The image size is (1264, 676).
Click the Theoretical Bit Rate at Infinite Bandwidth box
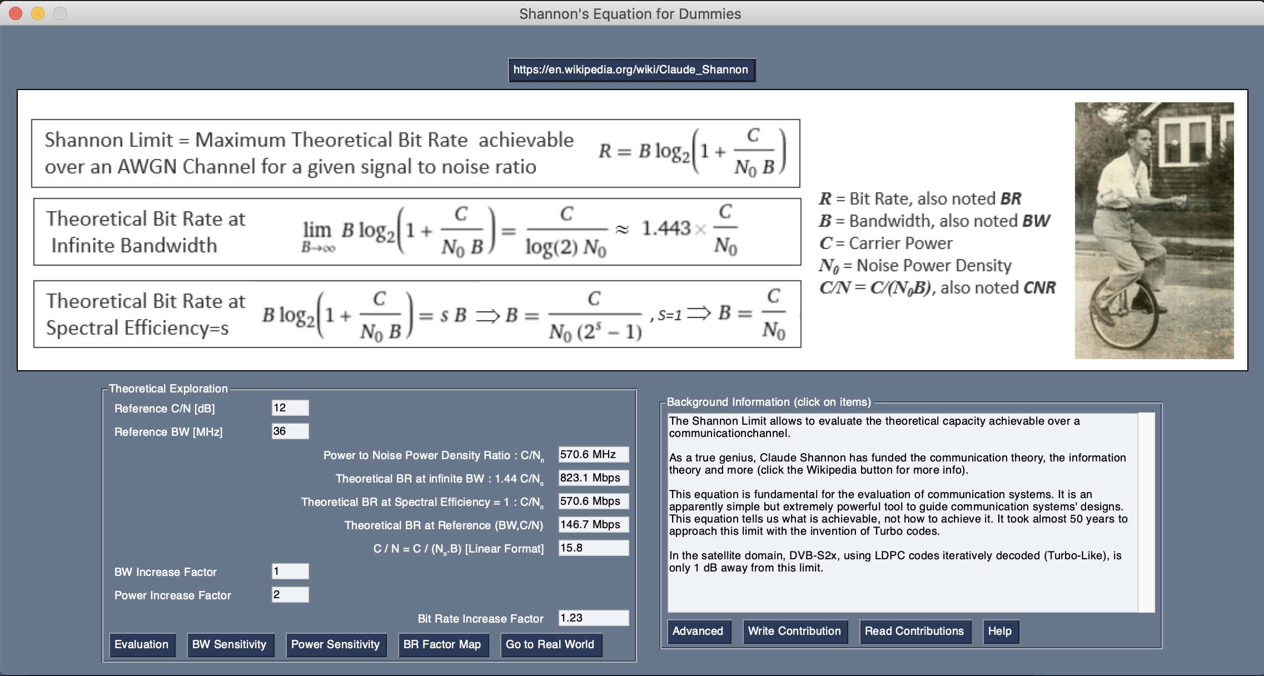(x=415, y=232)
